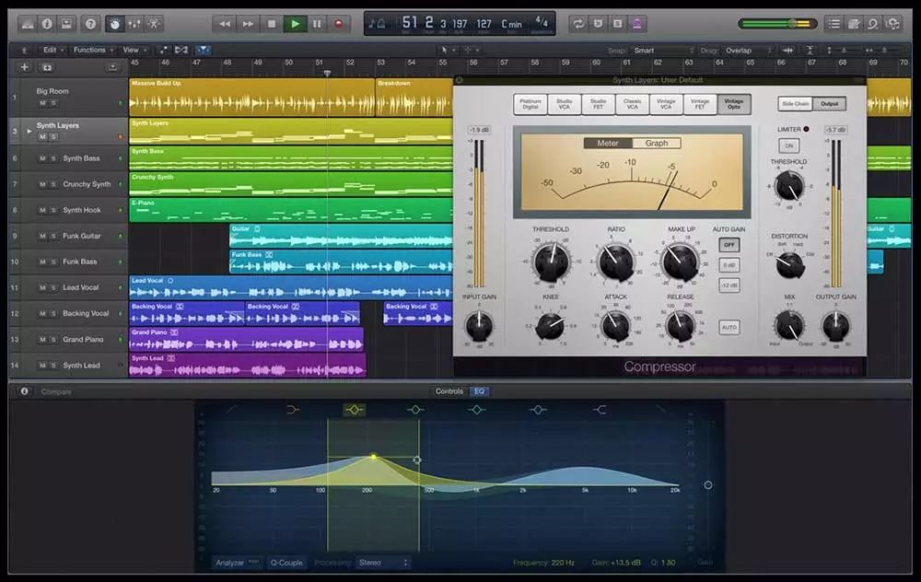Mute the Synth Bass track
921x582 pixels.
(42, 158)
